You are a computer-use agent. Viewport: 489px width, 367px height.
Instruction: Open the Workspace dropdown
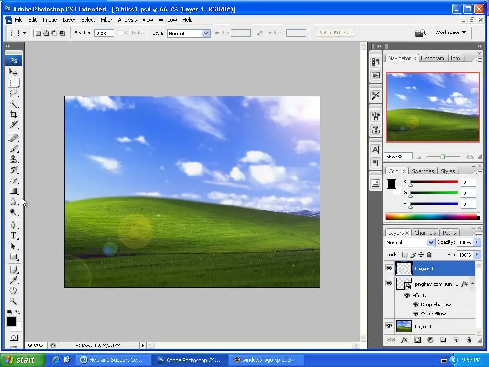point(451,32)
